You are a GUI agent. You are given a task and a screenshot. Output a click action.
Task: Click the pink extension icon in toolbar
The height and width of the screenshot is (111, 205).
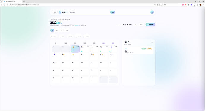click(x=183, y=5)
